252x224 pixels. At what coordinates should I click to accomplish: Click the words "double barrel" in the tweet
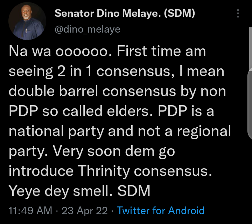pyautogui.click(x=54, y=91)
